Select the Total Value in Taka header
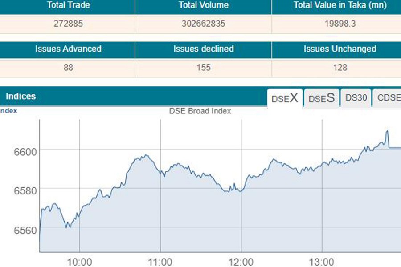Screen dimensions: 401x267 [x=340, y=6]
